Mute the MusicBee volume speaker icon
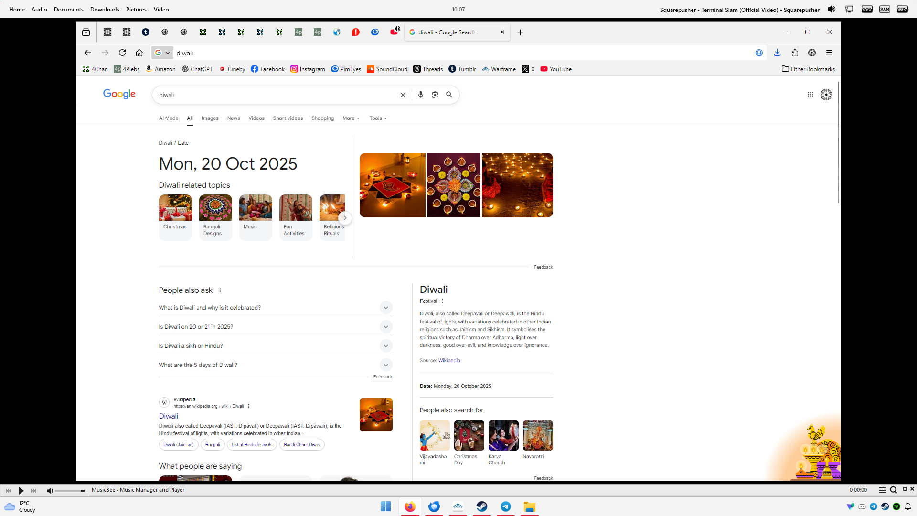917x516 pixels. click(50, 490)
